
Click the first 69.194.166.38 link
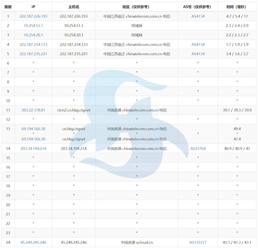click(33, 129)
